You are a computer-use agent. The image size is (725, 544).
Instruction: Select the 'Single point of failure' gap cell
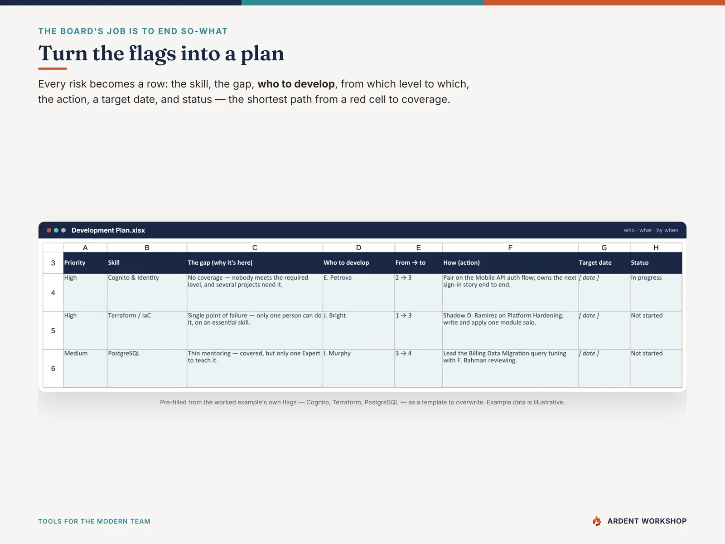coord(255,330)
